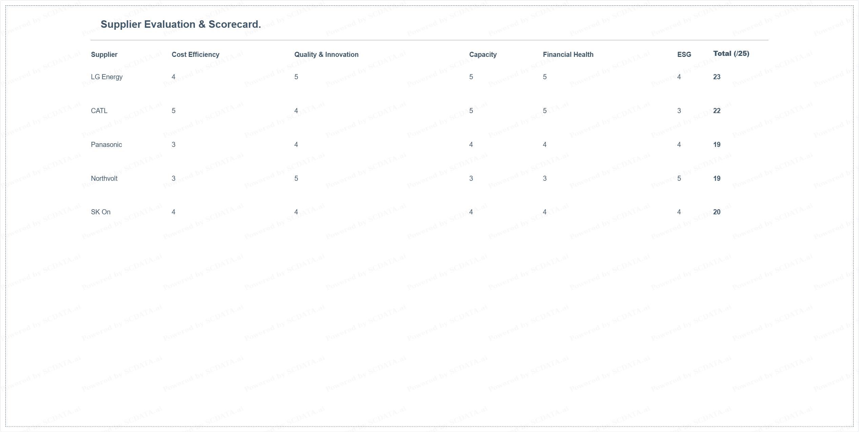
Task: Select the Quality & Innovation column header
Action: [x=326, y=55]
